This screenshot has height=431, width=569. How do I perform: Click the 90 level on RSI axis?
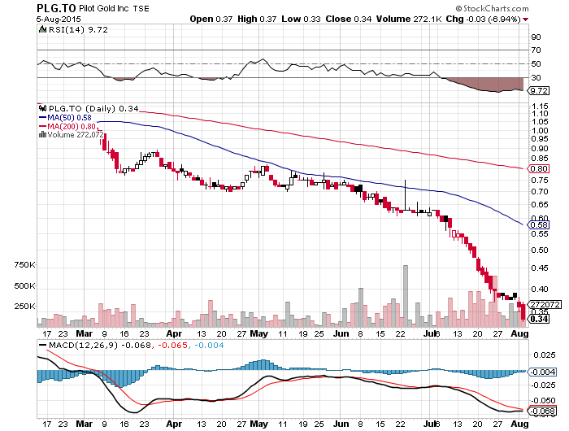tap(536, 37)
